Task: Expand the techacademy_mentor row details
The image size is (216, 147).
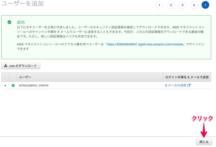Action: (x=5, y=86)
